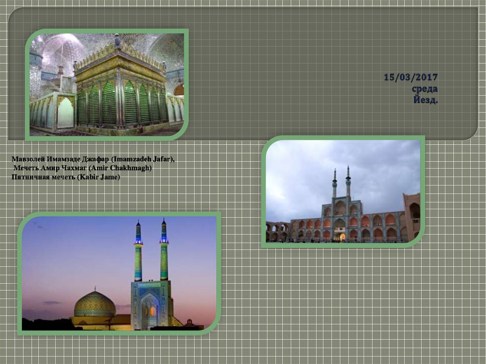The image size is (486, 364).
Task: Click the illuminated portal arch of Jame mosque
Action: [150, 309]
